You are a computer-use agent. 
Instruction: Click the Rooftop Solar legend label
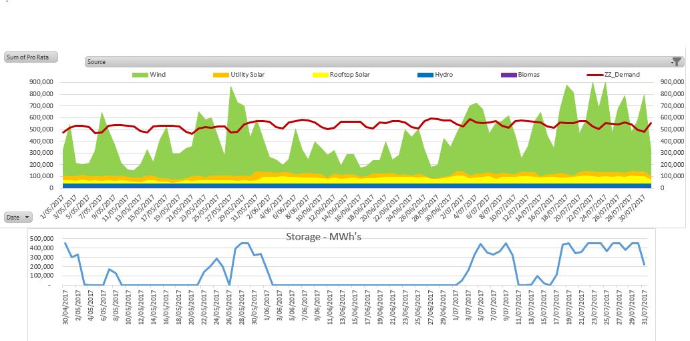pyautogui.click(x=350, y=75)
